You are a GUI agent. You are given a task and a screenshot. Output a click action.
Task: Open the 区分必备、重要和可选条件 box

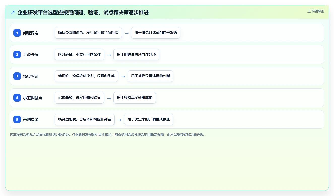tap(79, 55)
